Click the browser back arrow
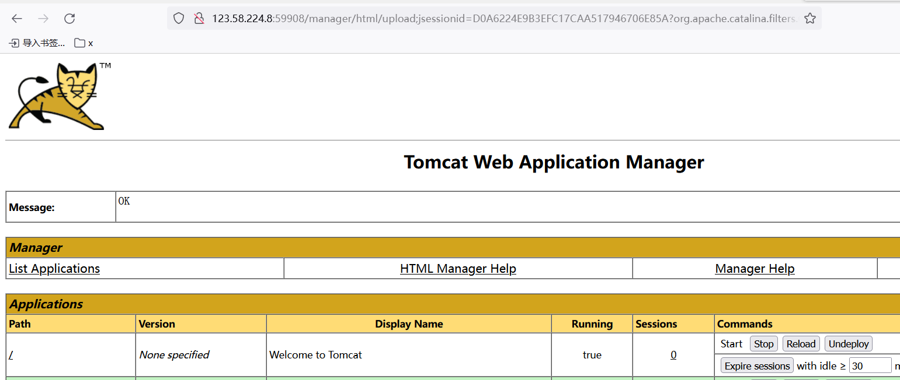 point(17,19)
